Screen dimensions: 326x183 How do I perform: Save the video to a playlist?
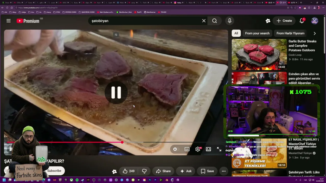click(x=207, y=171)
